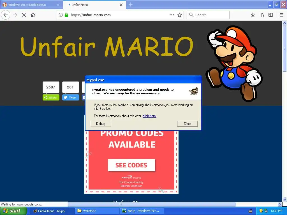Follow the 'click here' error info link
287x215 pixels.
[x=149, y=116]
